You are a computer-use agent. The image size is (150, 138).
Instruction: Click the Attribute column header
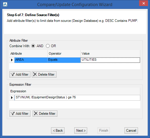(28, 53)
